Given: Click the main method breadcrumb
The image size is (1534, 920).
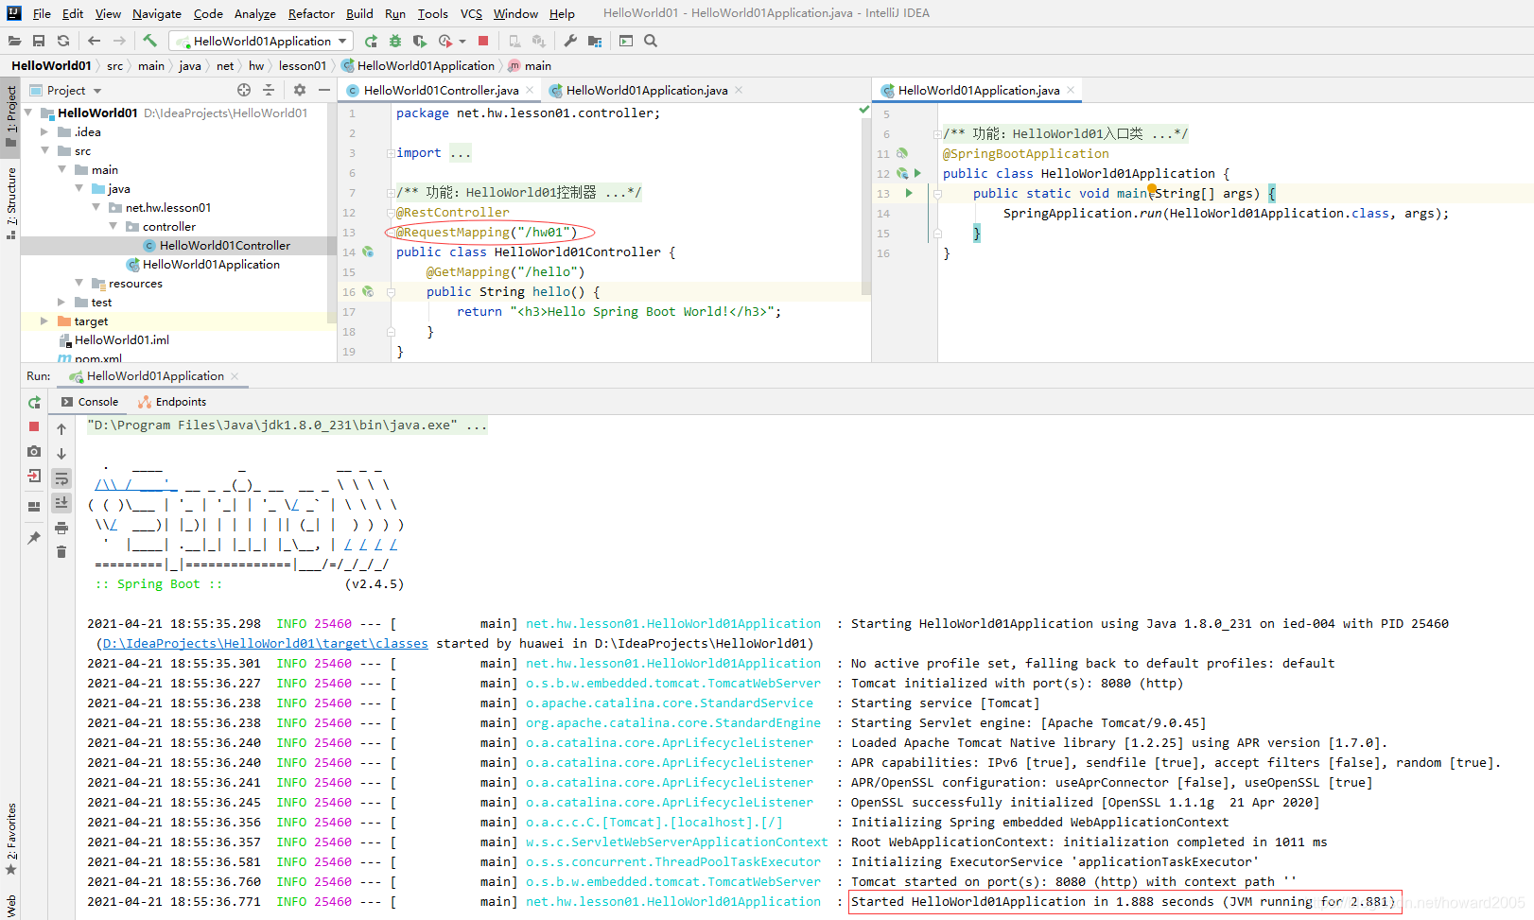Looking at the screenshot, I should pyautogui.click(x=530, y=65).
